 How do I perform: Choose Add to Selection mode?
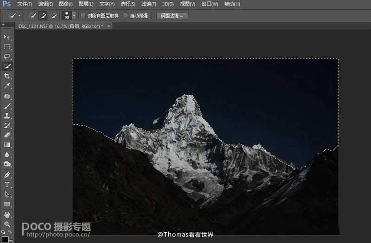pos(43,16)
